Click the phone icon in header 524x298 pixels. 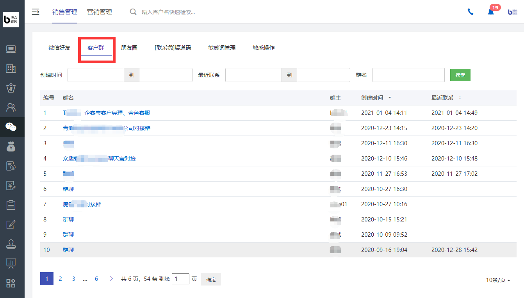471,12
